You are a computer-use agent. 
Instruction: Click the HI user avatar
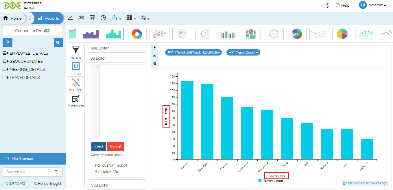363,5
